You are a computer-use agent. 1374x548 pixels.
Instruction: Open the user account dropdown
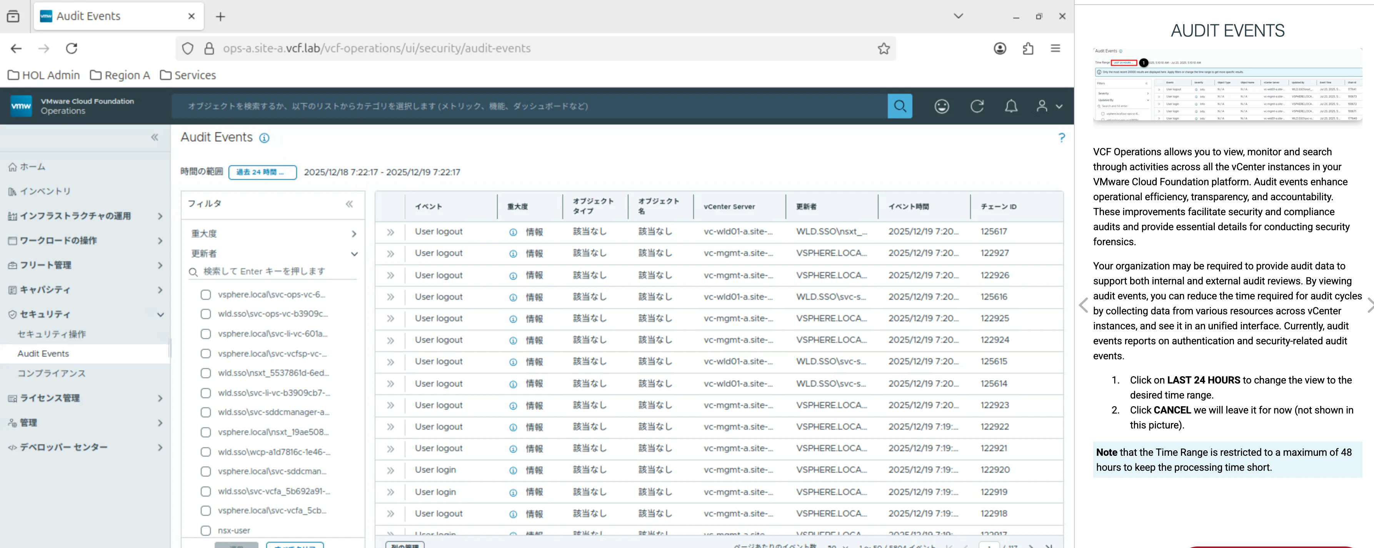click(x=1049, y=106)
